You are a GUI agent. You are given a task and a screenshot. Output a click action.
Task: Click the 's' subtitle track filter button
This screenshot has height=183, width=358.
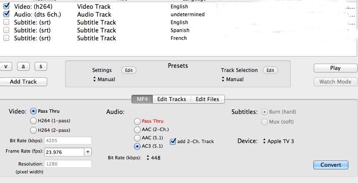(x=41, y=67)
